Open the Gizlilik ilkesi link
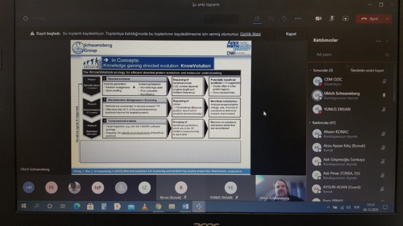 tap(250, 34)
